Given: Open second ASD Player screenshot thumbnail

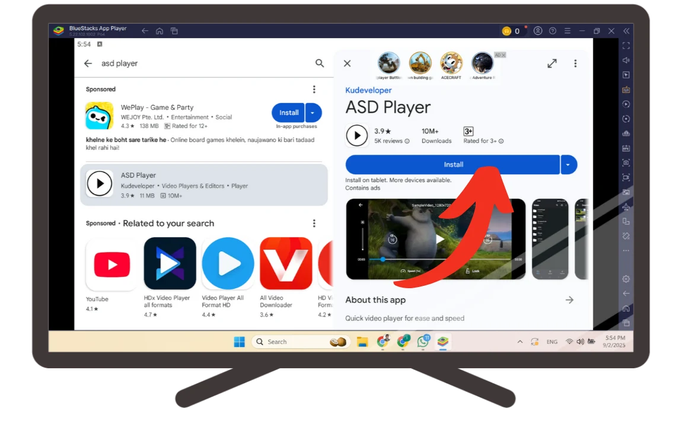Looking at the screenshot, I should [x=550, y=239].
